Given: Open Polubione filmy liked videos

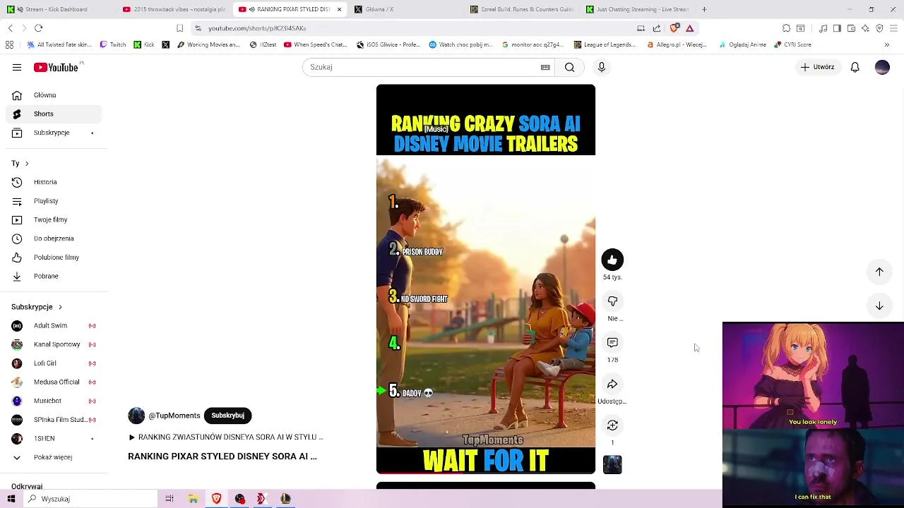Looking at the screenshot, I should 54,258.
